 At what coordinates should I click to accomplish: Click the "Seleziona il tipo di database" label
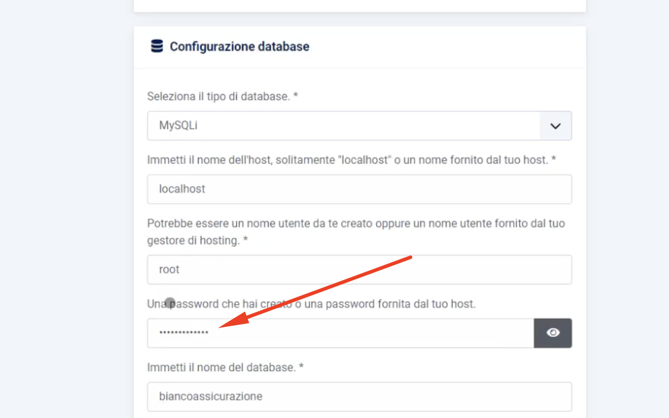pos(218,96)
